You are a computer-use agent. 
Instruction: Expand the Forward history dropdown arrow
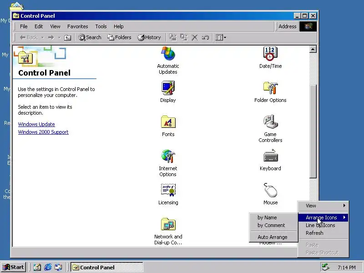(60, 37)
